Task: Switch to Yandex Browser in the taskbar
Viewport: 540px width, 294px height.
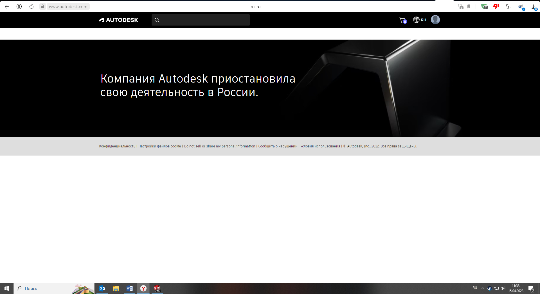Action: click(143, 288)
